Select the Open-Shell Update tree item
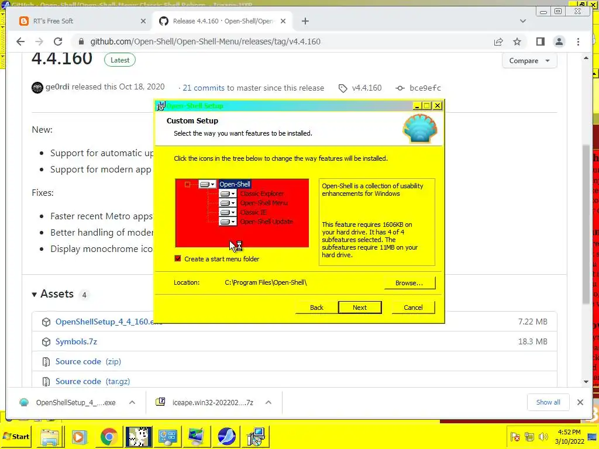This screenshot has width=599, height=449. tap(266, 222)
